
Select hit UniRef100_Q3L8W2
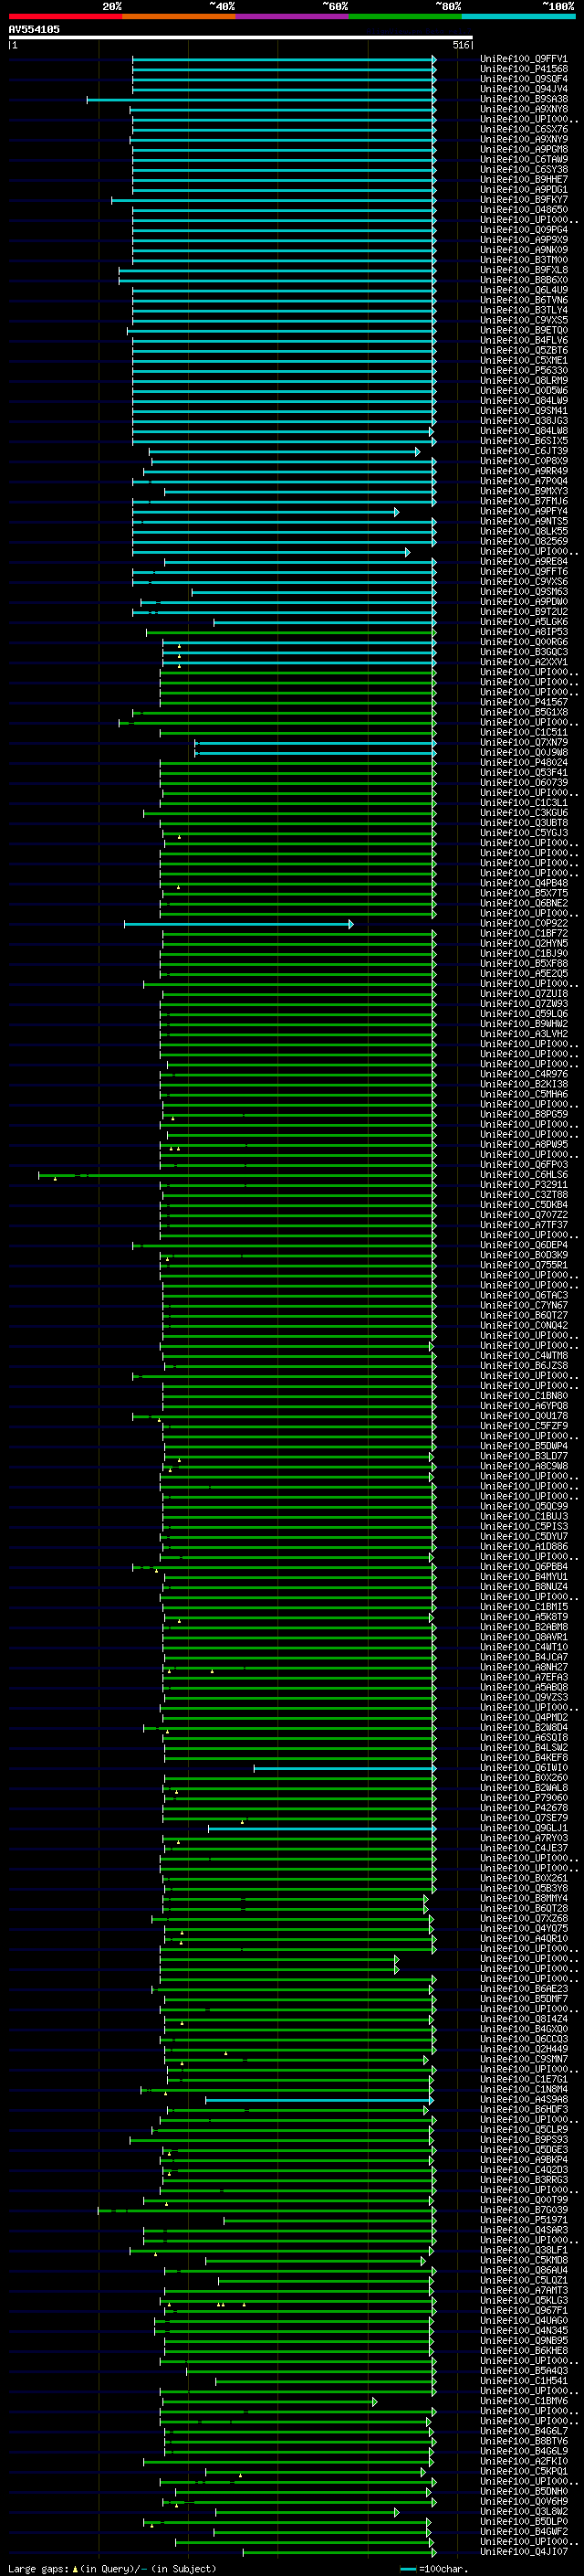[524, 2511]
